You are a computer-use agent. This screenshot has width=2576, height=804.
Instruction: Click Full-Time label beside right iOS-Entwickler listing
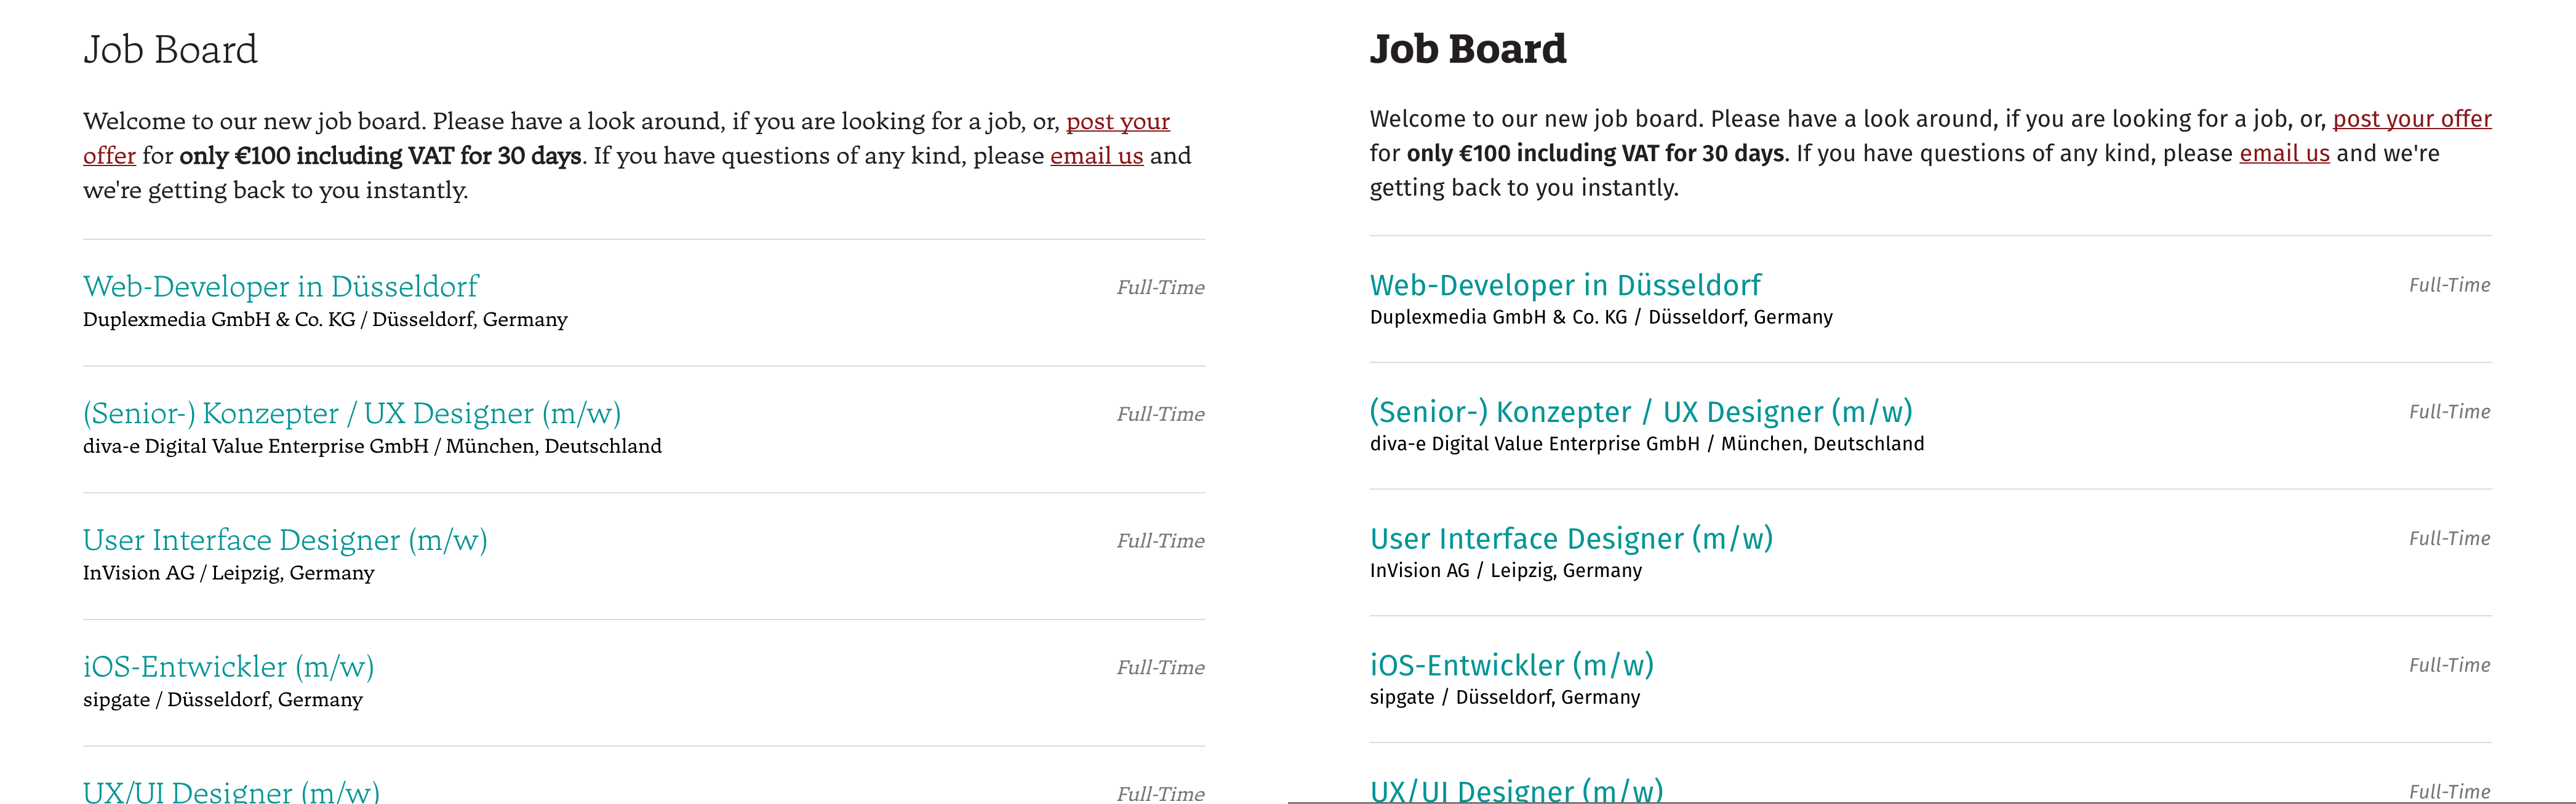pos(2449,666)
